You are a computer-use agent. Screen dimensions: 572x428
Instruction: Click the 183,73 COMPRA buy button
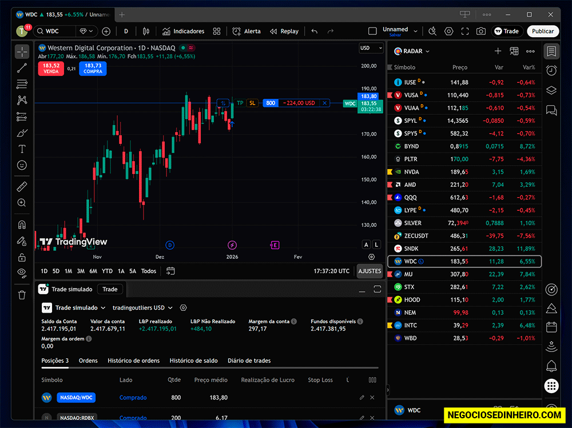(93, 69)
